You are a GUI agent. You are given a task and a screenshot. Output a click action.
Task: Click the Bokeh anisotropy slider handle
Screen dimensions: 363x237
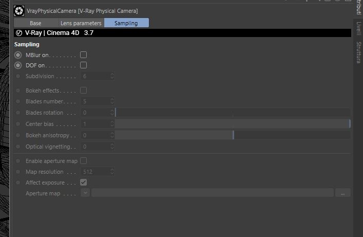tap(233, 135)
